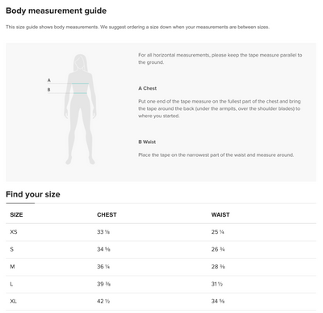Viewport: 323px width, 313px height.
Task: Click the teal waist measurement line
Action: (x=80, y=93)
